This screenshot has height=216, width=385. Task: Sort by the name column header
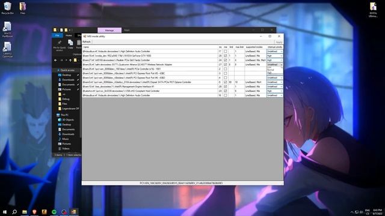pos(150,47)
